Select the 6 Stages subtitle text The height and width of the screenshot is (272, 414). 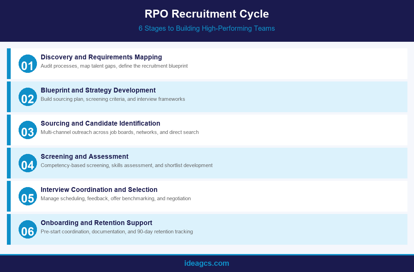click(x=207, y=28)
